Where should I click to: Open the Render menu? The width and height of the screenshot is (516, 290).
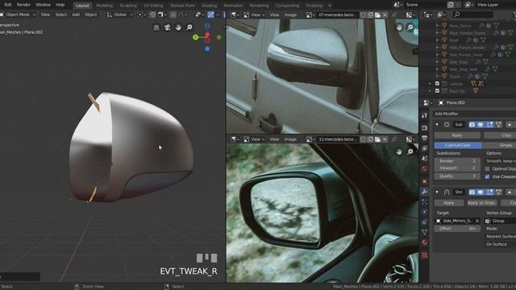tap(23, 5)
